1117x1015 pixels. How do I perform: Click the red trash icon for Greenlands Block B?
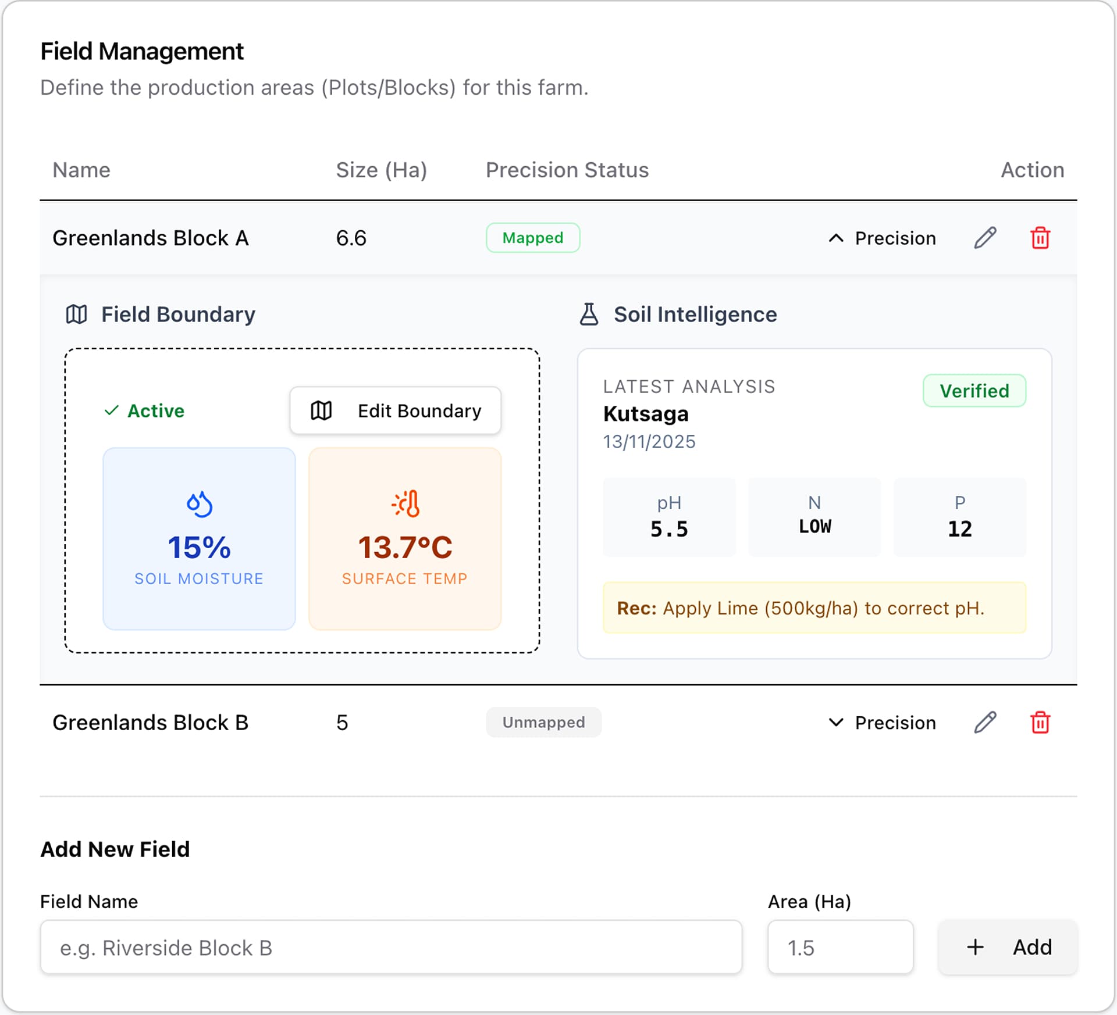pyautogui.click(x=1040, y=723)
